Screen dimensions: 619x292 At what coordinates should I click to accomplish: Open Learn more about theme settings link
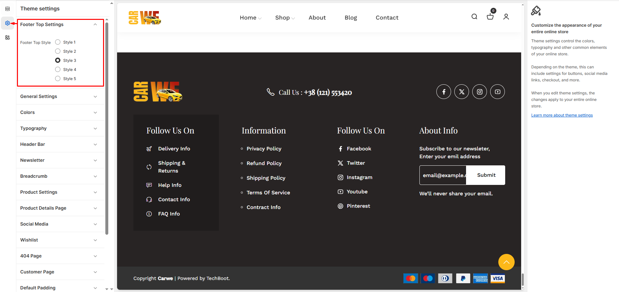tap(562, 115)
